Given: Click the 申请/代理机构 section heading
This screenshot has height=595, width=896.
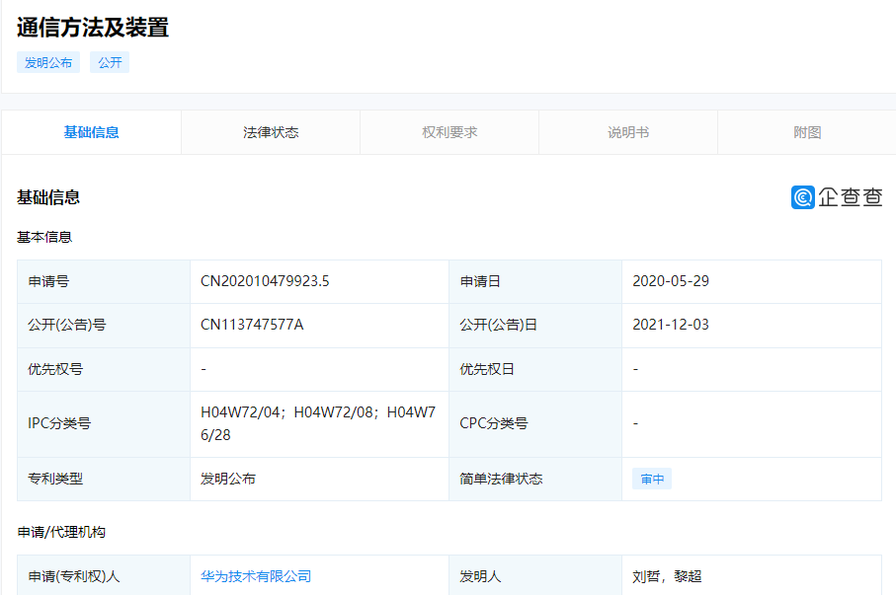Looking at the screenshot, I should 61,532.
